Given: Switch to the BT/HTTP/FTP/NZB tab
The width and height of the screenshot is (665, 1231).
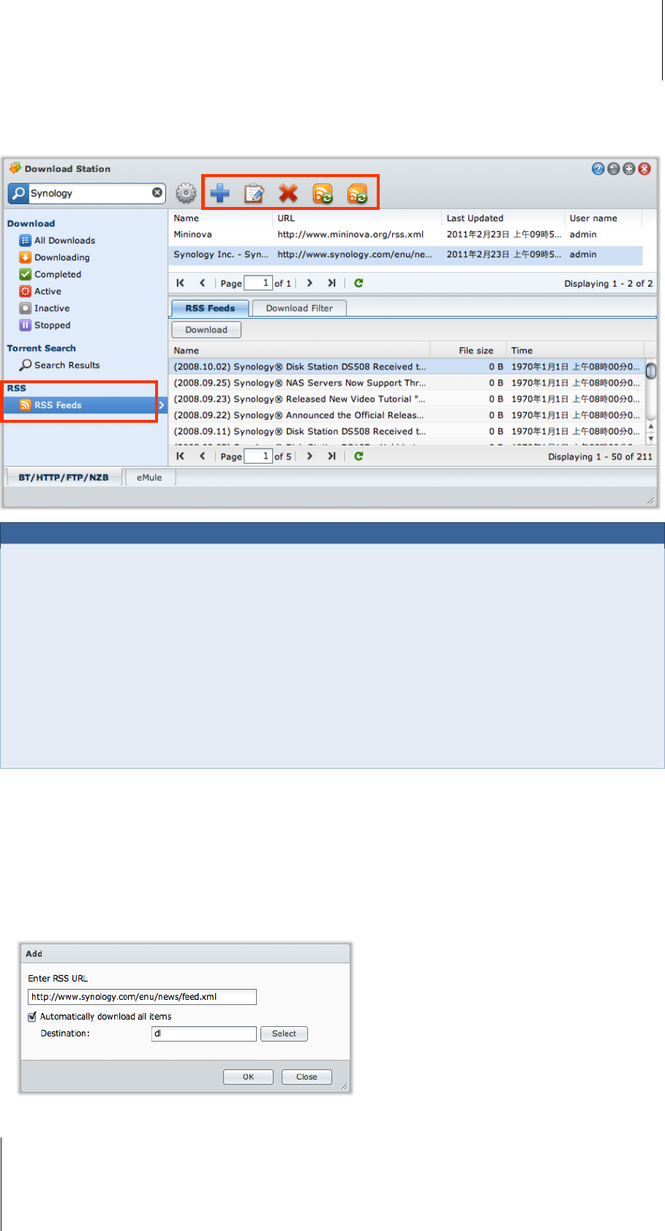Looking at the screenshot, I should pos(64,478).
